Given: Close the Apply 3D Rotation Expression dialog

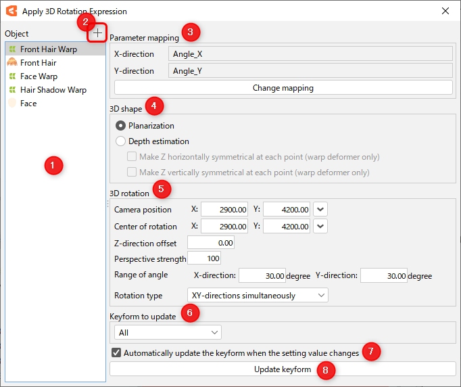Looking at the screenshot, I should tap(445, 12).
